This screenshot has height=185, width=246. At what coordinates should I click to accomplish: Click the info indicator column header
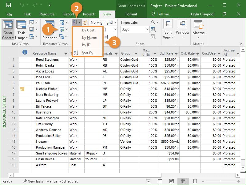coord(25,52)
